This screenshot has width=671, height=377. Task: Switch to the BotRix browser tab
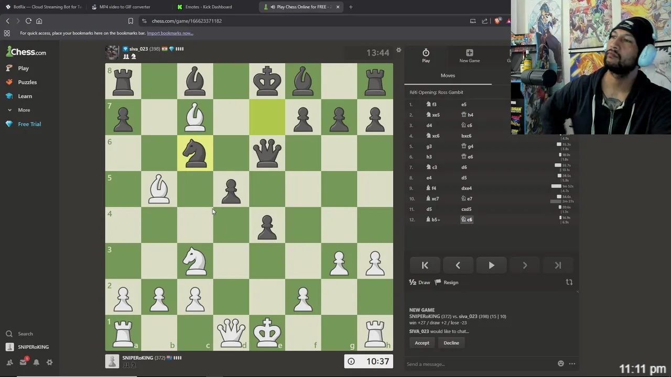point(44,7)
